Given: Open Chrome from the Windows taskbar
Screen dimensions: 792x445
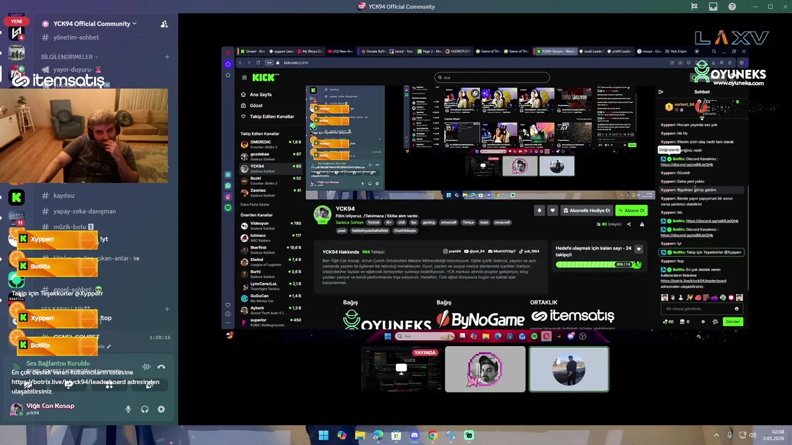Looking at the screenshot, I should tap(433, 436).
